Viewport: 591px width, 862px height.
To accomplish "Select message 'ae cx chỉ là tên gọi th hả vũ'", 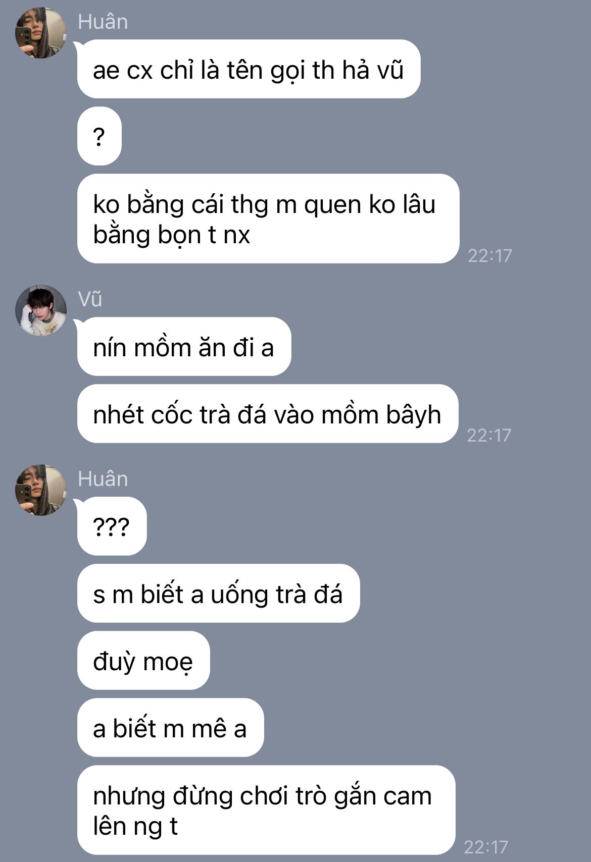I will 249,69.
